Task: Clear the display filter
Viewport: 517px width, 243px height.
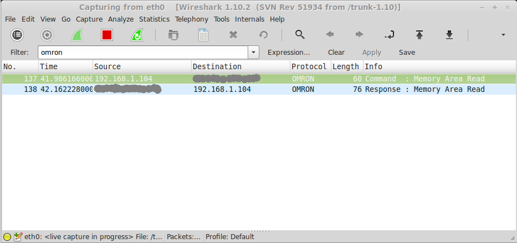Action: (x=336, y=53)
